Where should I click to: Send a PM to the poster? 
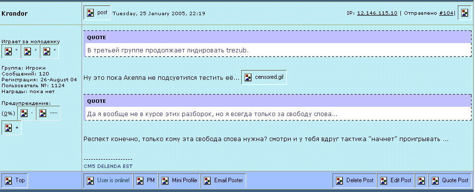tap(146, 181)
